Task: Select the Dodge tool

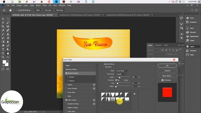Action: [3, 46]
